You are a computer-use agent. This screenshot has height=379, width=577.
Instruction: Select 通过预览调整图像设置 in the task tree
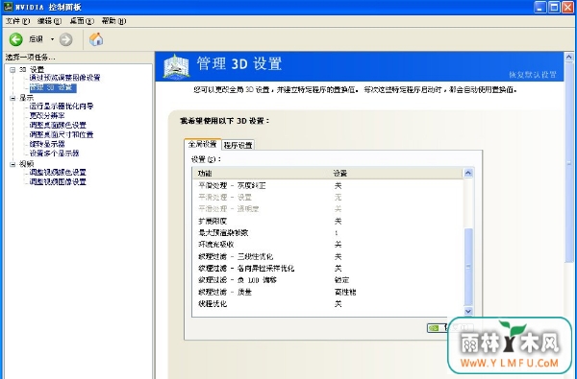[x=64, y=78]
